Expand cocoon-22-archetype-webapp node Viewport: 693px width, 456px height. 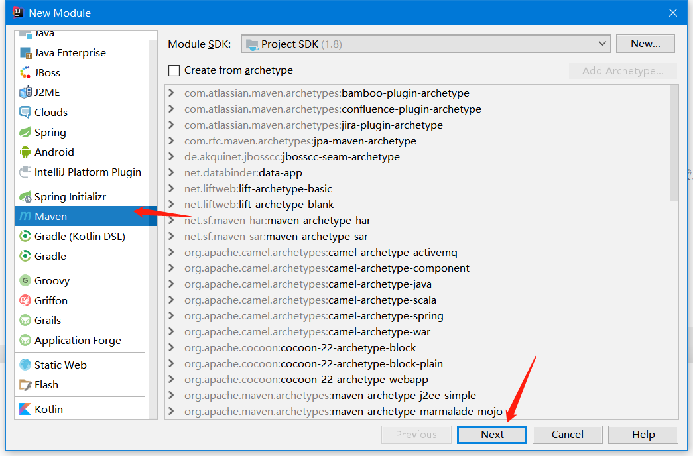172,380
